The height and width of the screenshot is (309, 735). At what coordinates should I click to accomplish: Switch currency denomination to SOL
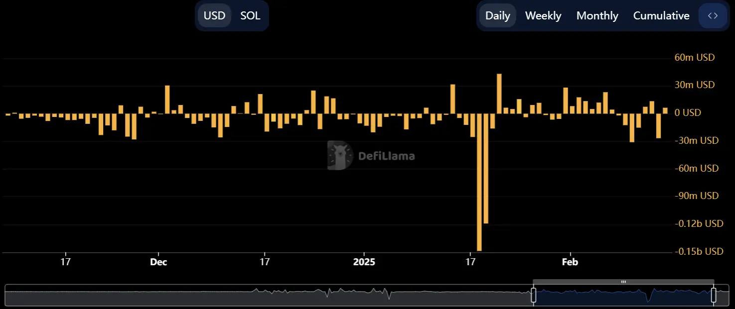click(x=250, y=16)
